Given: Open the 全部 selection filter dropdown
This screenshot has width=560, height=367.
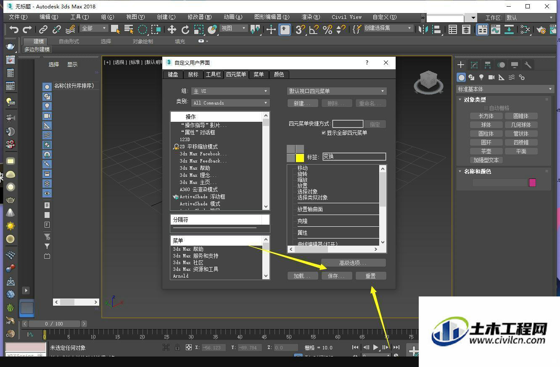Looking at the screenshot, I should coord(95,28).
